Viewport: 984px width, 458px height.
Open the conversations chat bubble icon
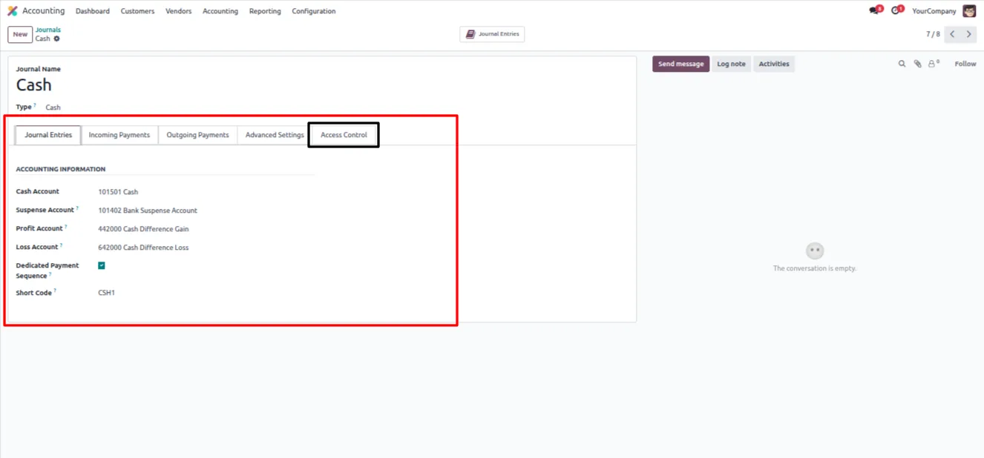(874, 11)
